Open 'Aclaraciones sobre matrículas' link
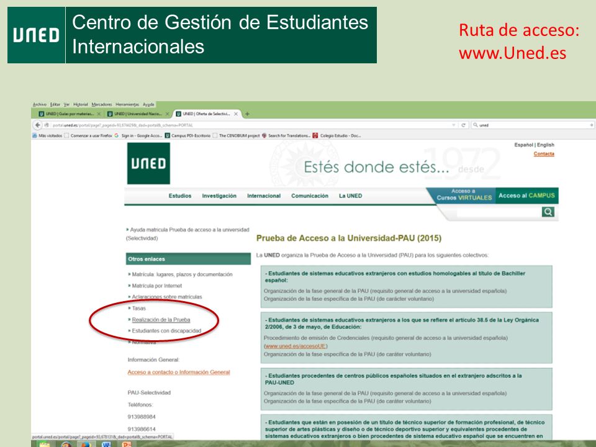This screenshot has width=596, height=447. point(167,297)
